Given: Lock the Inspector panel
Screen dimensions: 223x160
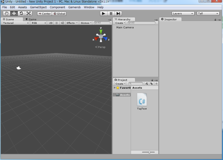Looking at the screenshot, I should point(215,20).
